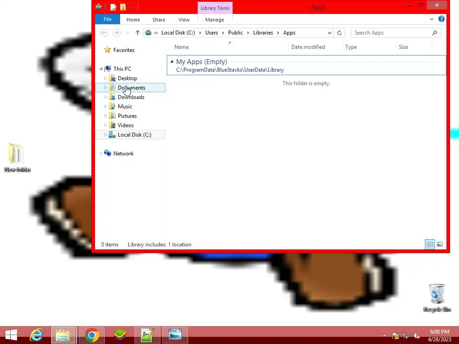Launch Internet Explorer from the taskbar
459x344 pixels.
click(x=36, y=335)
